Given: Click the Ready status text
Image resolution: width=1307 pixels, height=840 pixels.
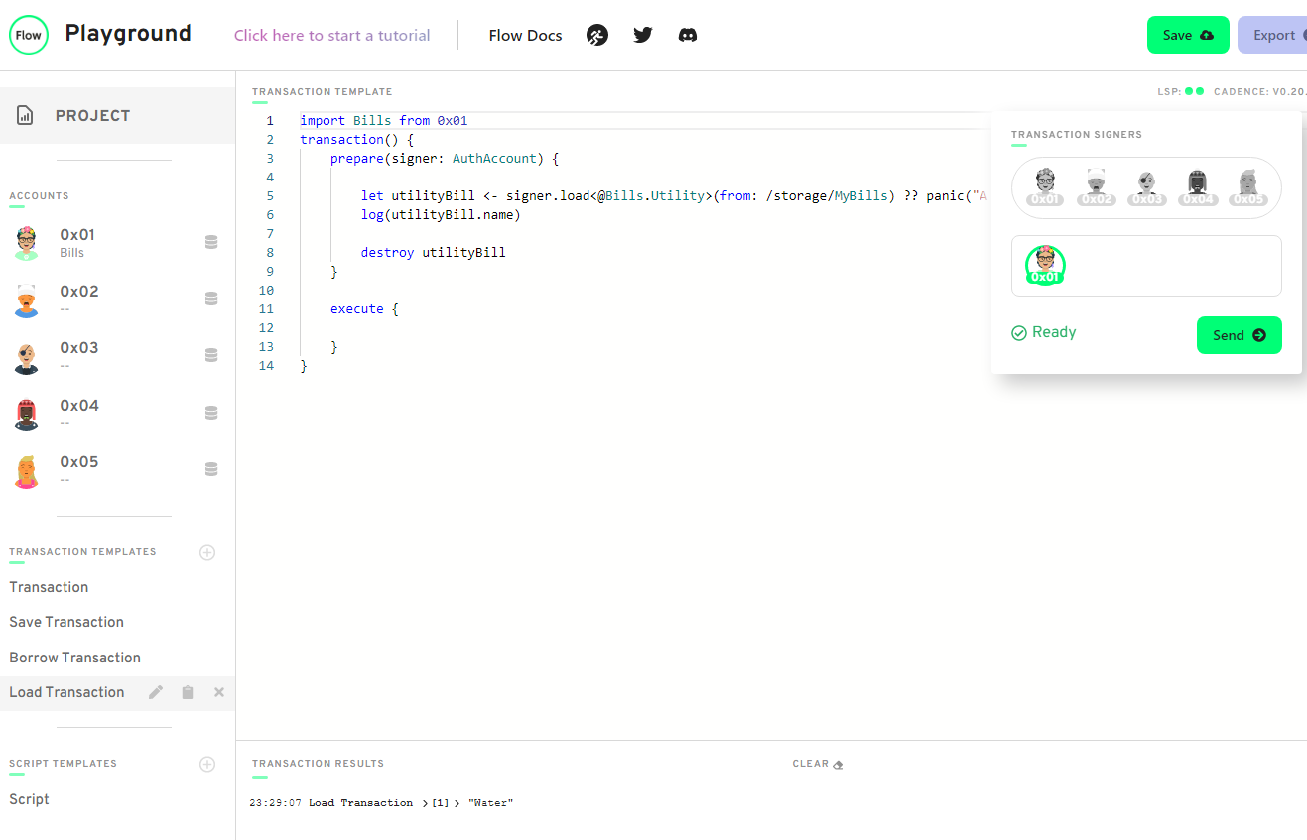Looking at the screenshot, I should pos(1054,332).
